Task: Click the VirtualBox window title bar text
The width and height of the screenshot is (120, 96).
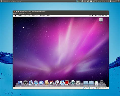Action: pyautogui.click(x=33, y=12)
